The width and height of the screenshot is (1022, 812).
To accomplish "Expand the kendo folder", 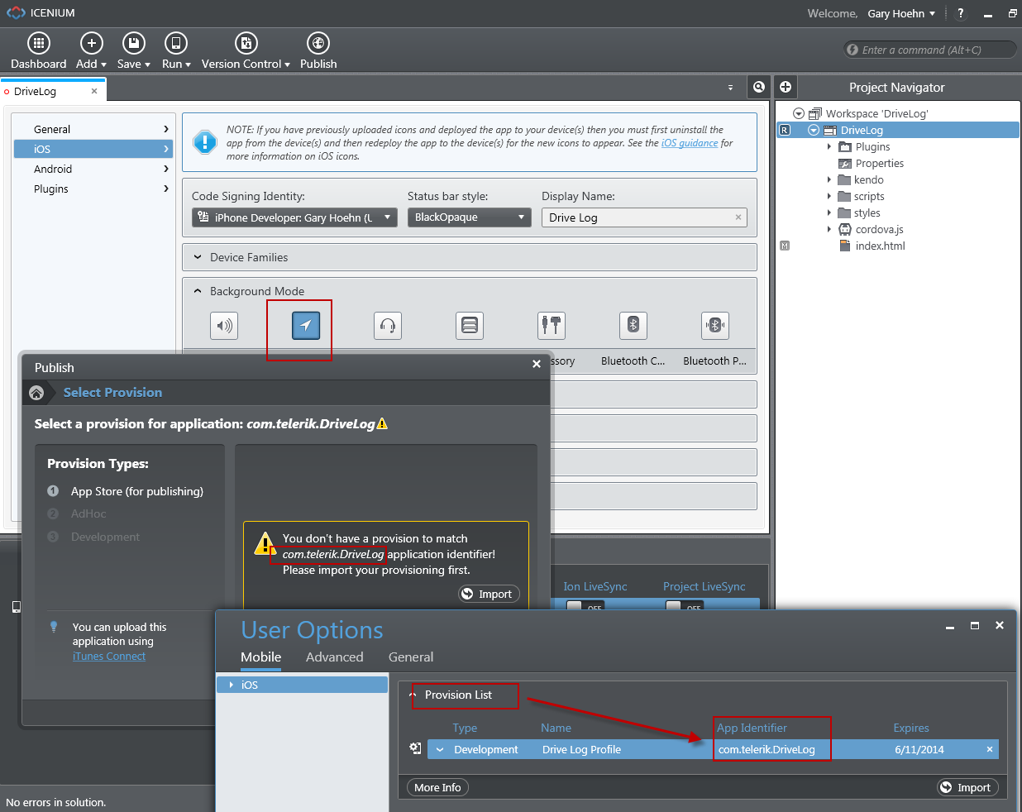I will (829, 179).
